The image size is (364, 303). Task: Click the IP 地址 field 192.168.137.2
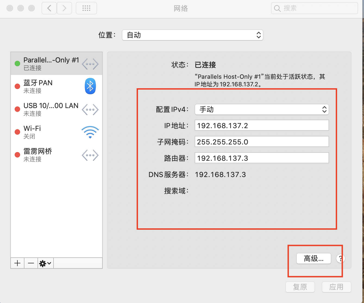pos(262,125)
